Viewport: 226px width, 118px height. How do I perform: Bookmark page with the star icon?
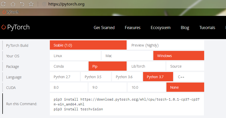31,4
